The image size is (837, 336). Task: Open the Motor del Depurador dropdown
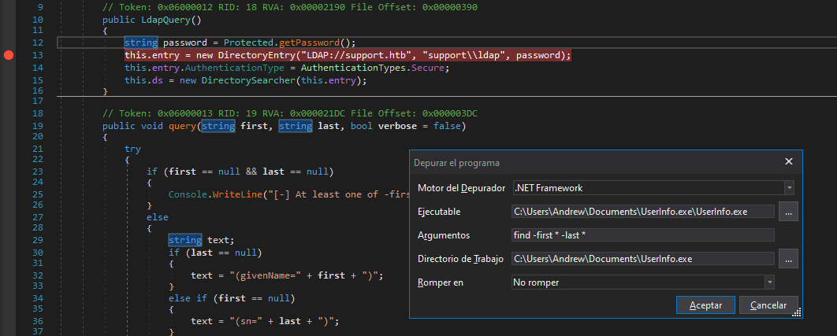pyautogui.click(x=788, y=188)
